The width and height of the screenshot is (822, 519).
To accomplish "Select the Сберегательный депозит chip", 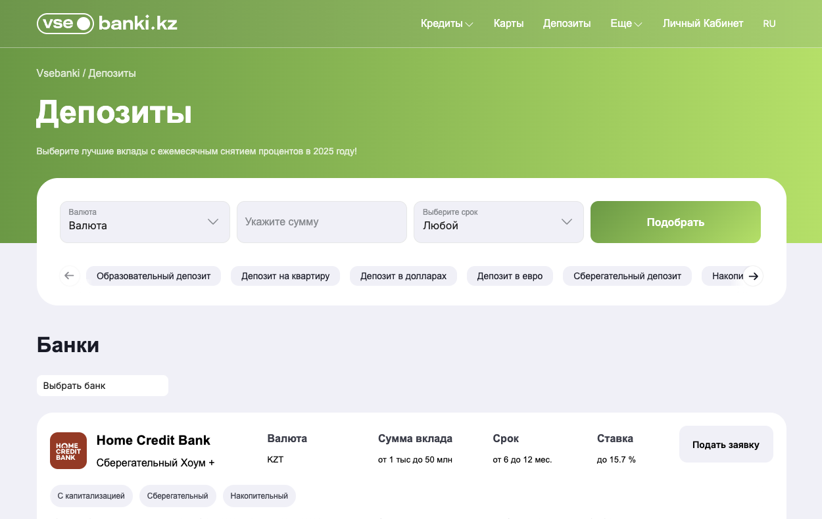I will coord(627,276).
